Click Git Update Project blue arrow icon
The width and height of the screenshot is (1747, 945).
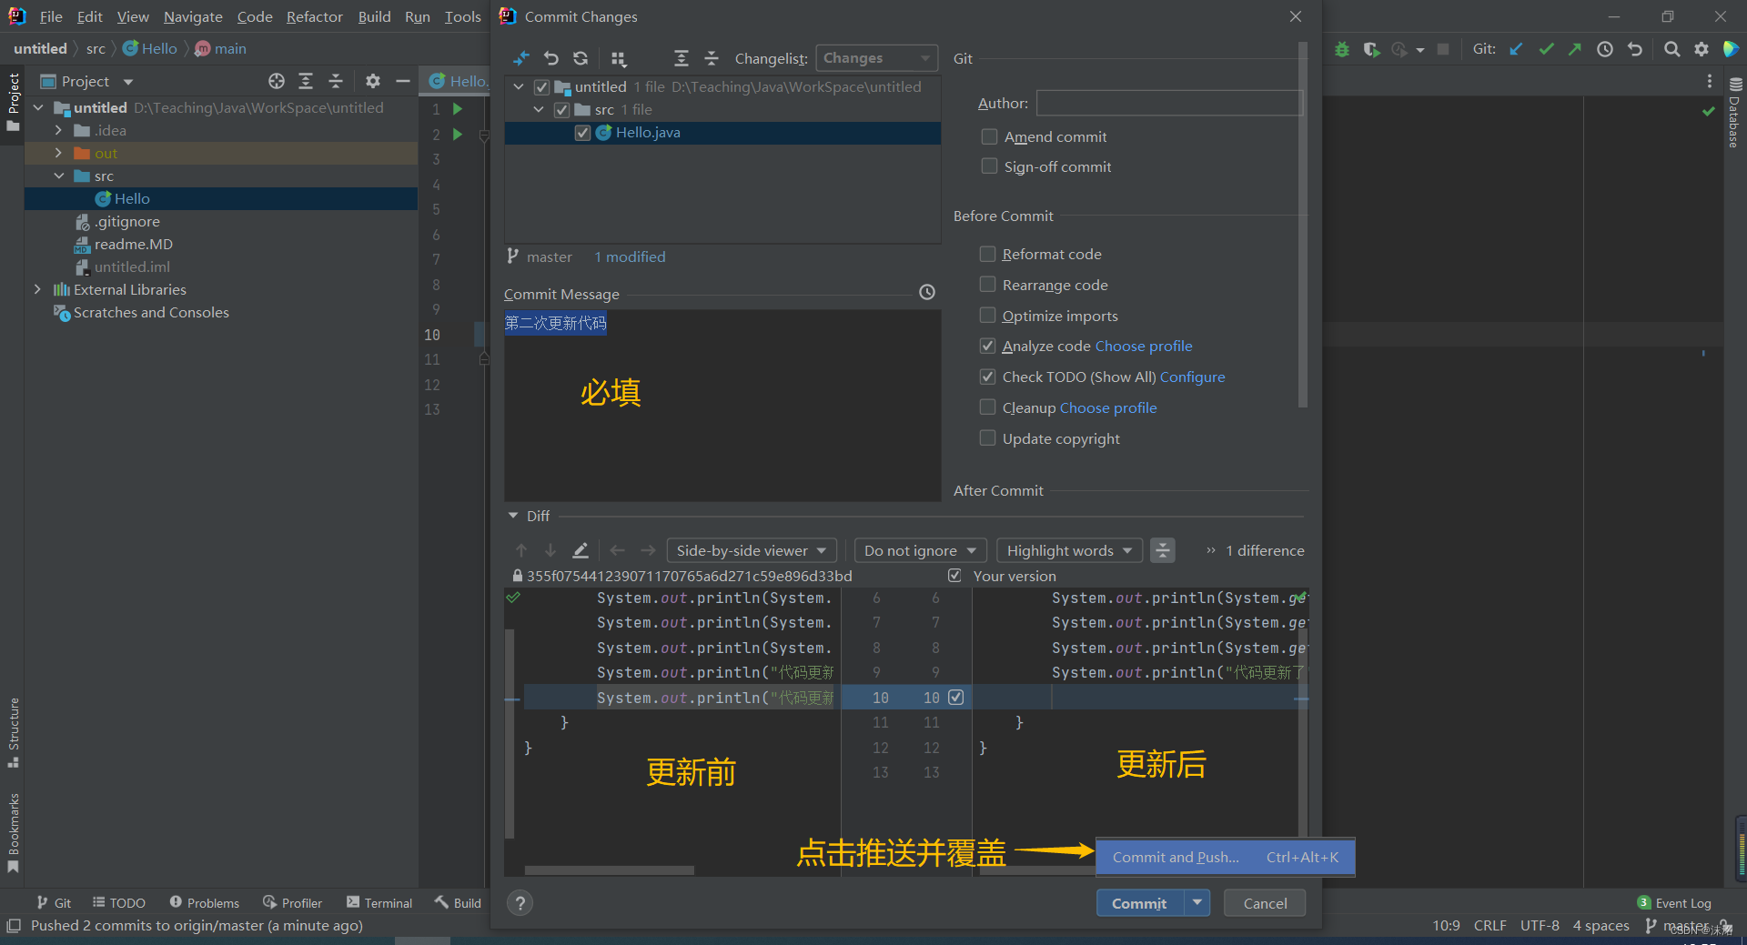[1516, 49]
